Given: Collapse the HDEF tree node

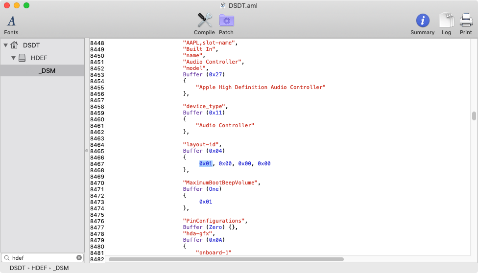Looking at the screenshot, I should [13, 58].
